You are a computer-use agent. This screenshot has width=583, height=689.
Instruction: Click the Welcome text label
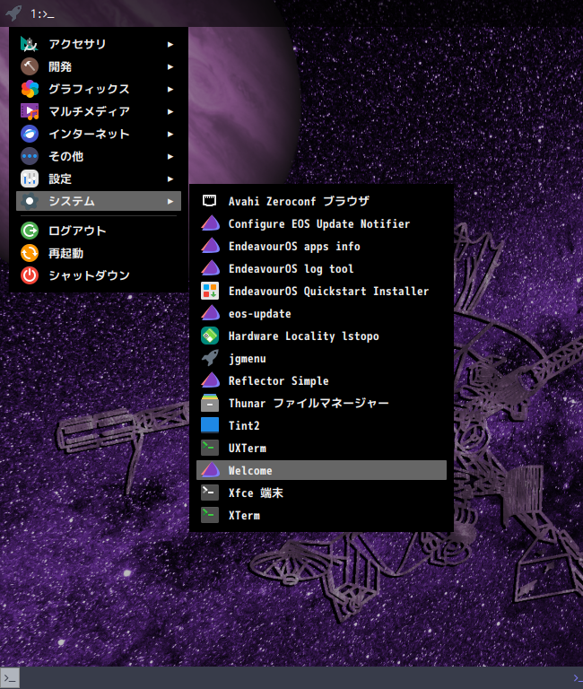coord(250,471)
